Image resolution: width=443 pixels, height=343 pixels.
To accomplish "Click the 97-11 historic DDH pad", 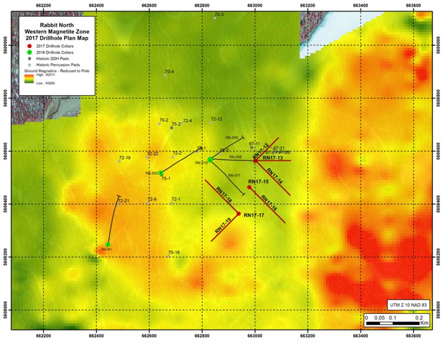I will click(x=251, y=148).
